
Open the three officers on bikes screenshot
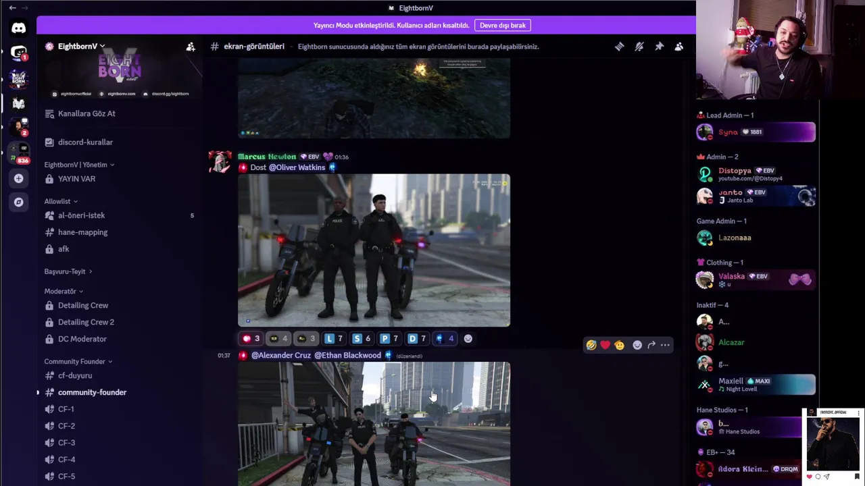click(x=374, y=424)
